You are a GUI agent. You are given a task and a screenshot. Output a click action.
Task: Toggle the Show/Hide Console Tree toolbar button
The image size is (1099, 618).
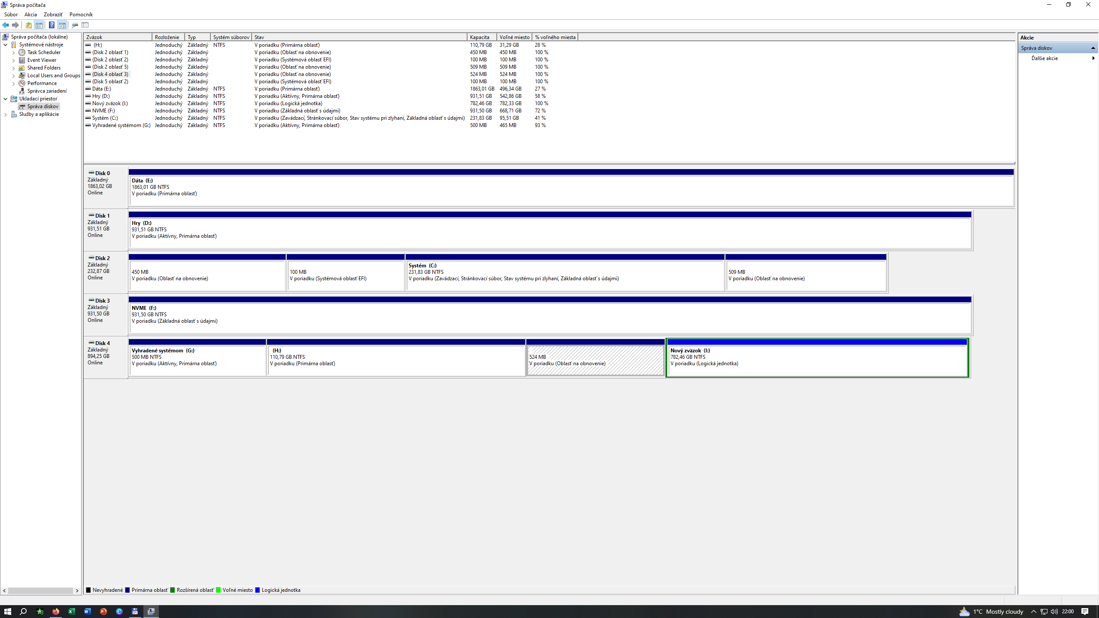coord(39,25)
